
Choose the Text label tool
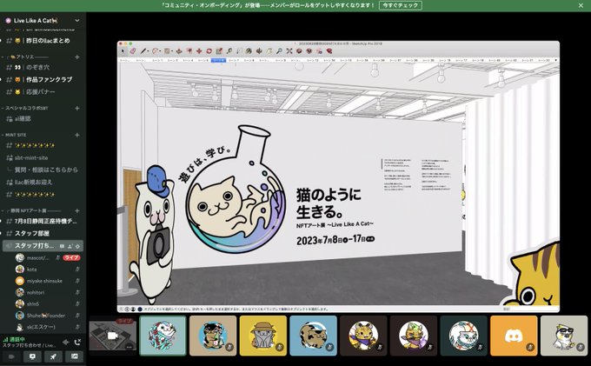(239, 51)
